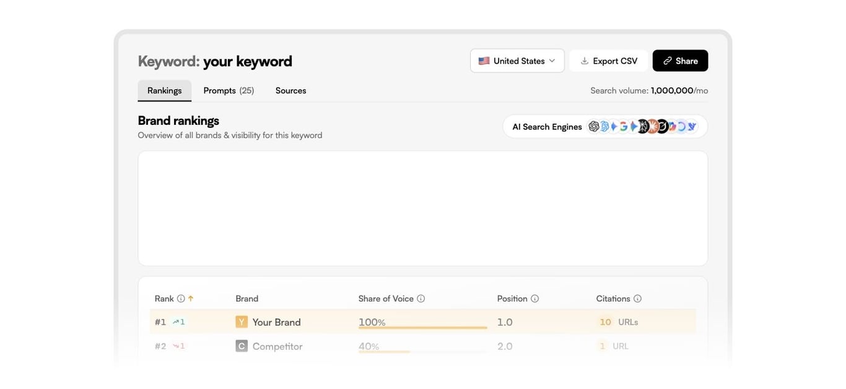Viewport: 846px width, 389px height.
Task: Click the Google G logo icon
Action: 624,126
